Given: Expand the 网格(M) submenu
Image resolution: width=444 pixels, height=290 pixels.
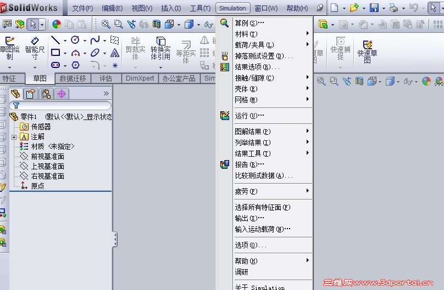Looking at the screenshot, I should point(273,100).
